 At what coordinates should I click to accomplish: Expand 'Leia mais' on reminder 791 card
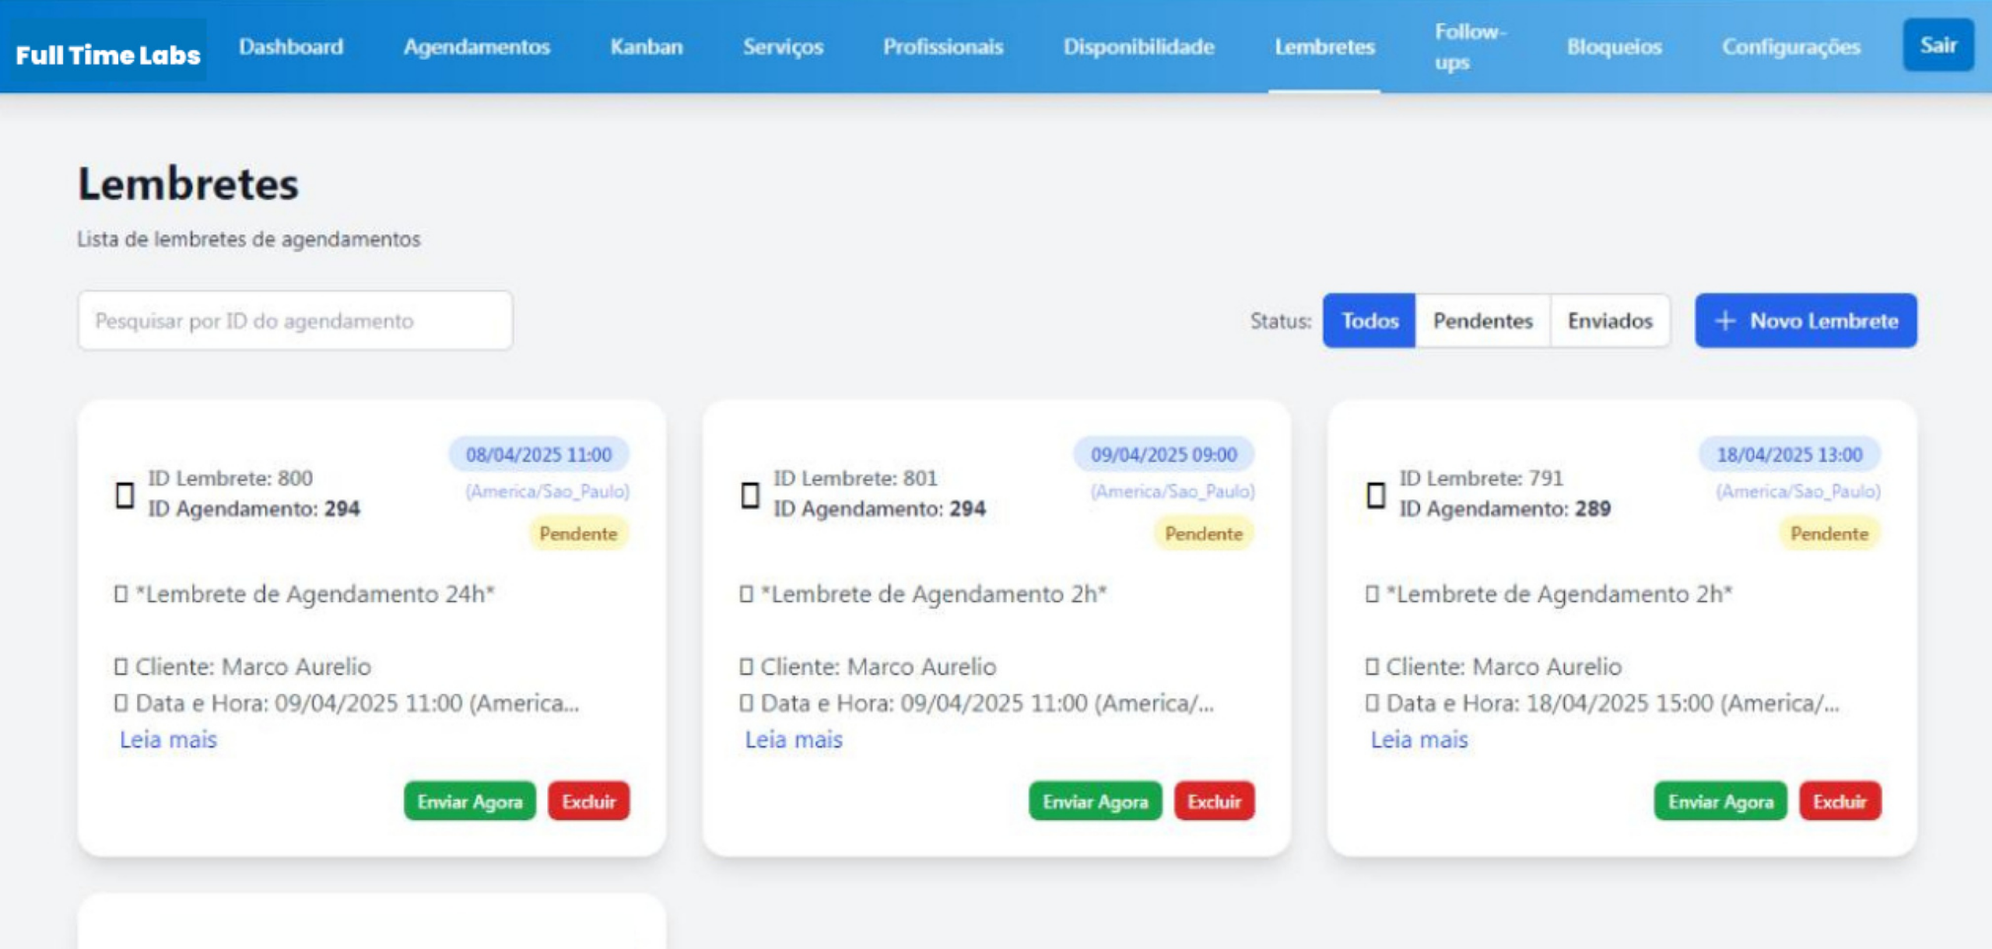1419,739
